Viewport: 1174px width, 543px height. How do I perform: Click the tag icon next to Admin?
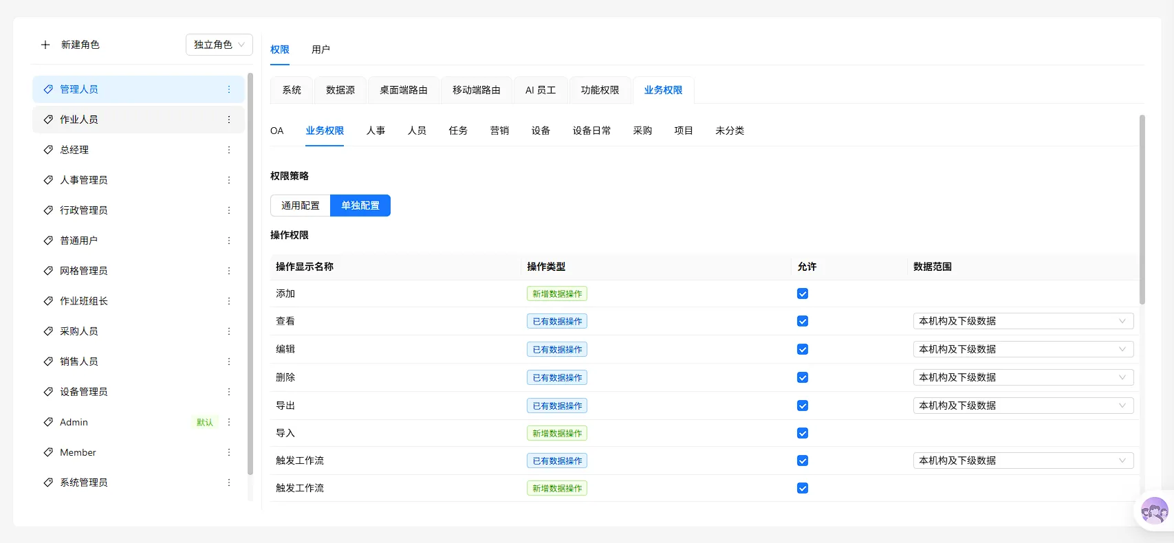point(48,422)
